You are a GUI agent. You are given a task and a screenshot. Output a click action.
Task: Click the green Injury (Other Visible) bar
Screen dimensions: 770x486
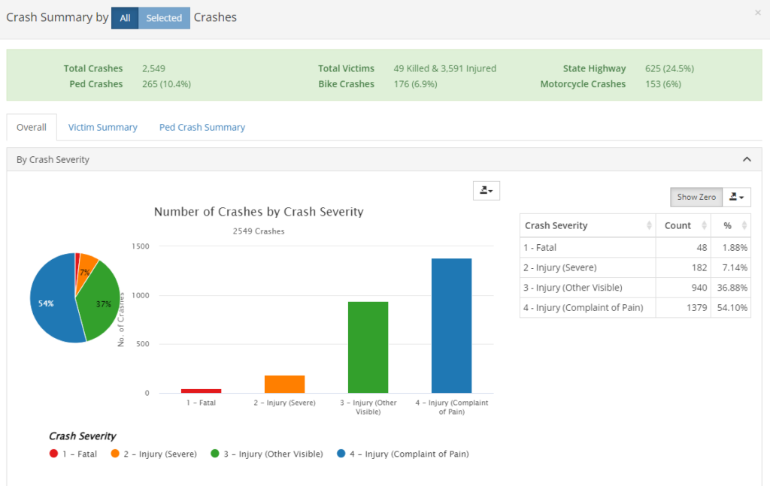click(x=368, y=347)
